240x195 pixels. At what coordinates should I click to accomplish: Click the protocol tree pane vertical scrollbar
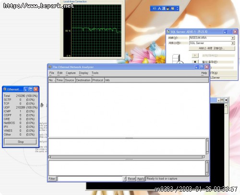pos(207,147)
